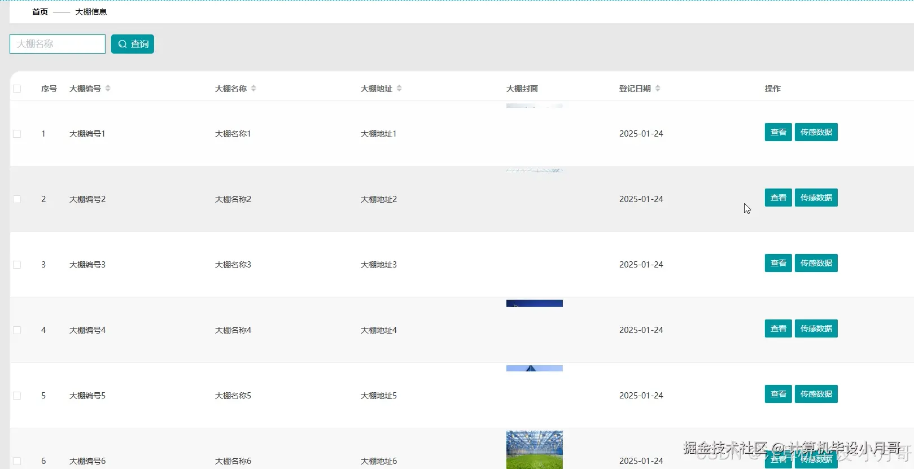Click cell 大棚名称1
This screenshot has height=469, width=914.
click(233, 134)
